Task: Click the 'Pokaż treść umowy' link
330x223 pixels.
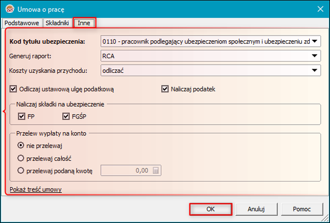Action: click(36, 189)
